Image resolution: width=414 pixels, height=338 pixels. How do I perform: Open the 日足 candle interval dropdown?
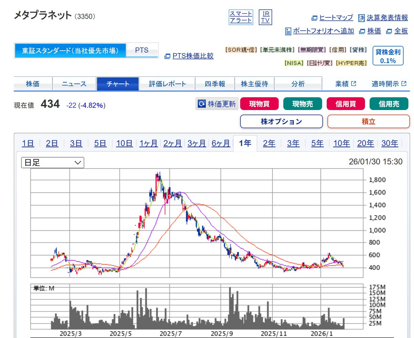(x=53, y=162)
